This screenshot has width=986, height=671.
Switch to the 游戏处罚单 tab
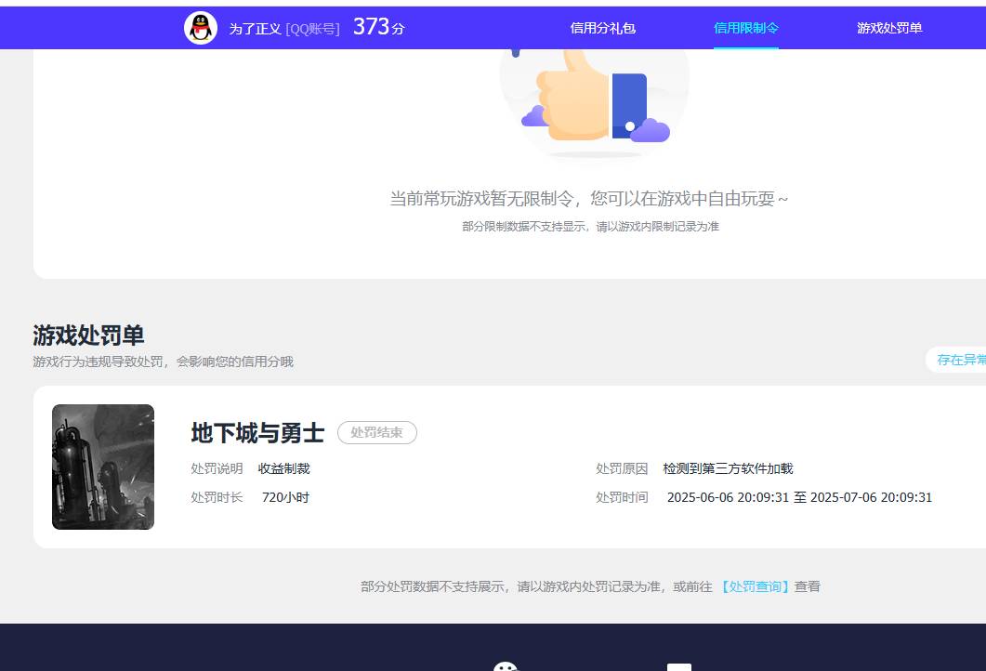889,27
